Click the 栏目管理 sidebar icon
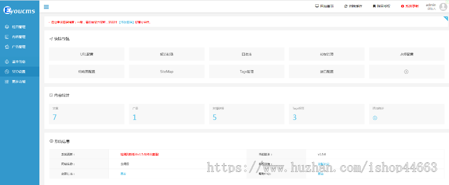Screen dimensions: 449x185 [7, 27]
